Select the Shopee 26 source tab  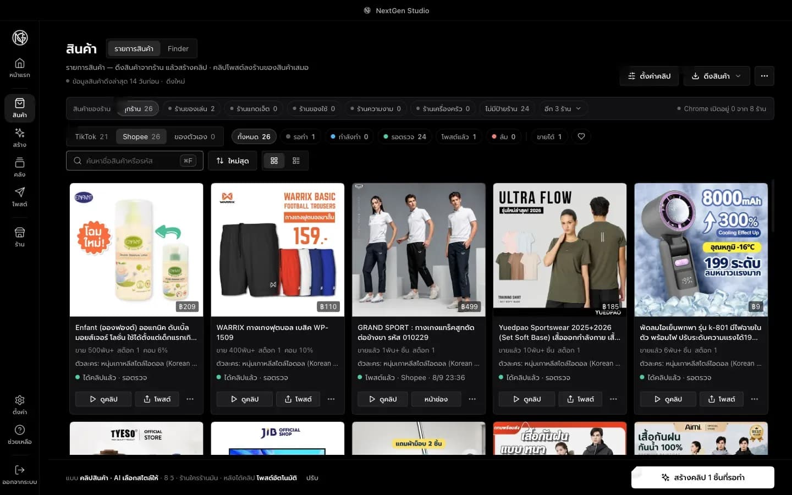pyautogui.click(x=141, y=136)
